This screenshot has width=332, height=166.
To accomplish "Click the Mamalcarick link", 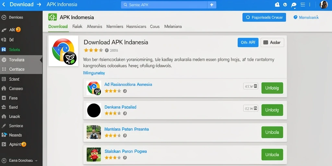I will [306, 18].
